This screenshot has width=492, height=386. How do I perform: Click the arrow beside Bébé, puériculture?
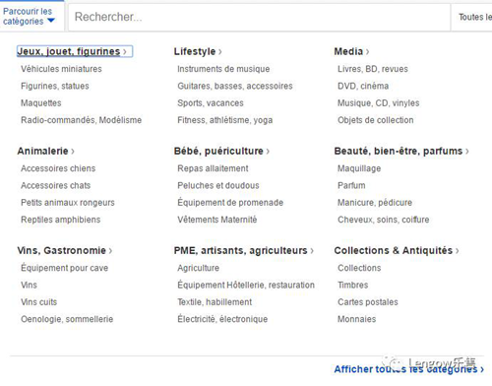point(268,152)
